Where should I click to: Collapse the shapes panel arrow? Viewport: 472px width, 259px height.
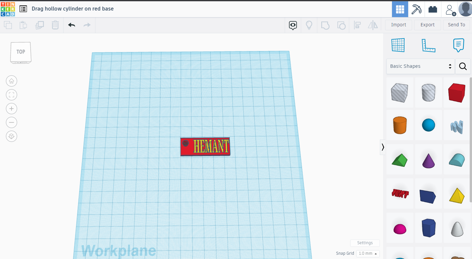coord(383,147)
